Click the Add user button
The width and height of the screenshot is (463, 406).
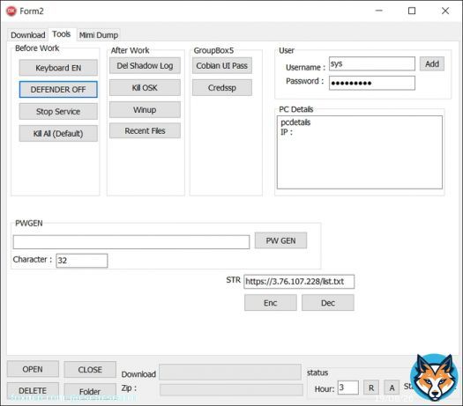(432, 63)
